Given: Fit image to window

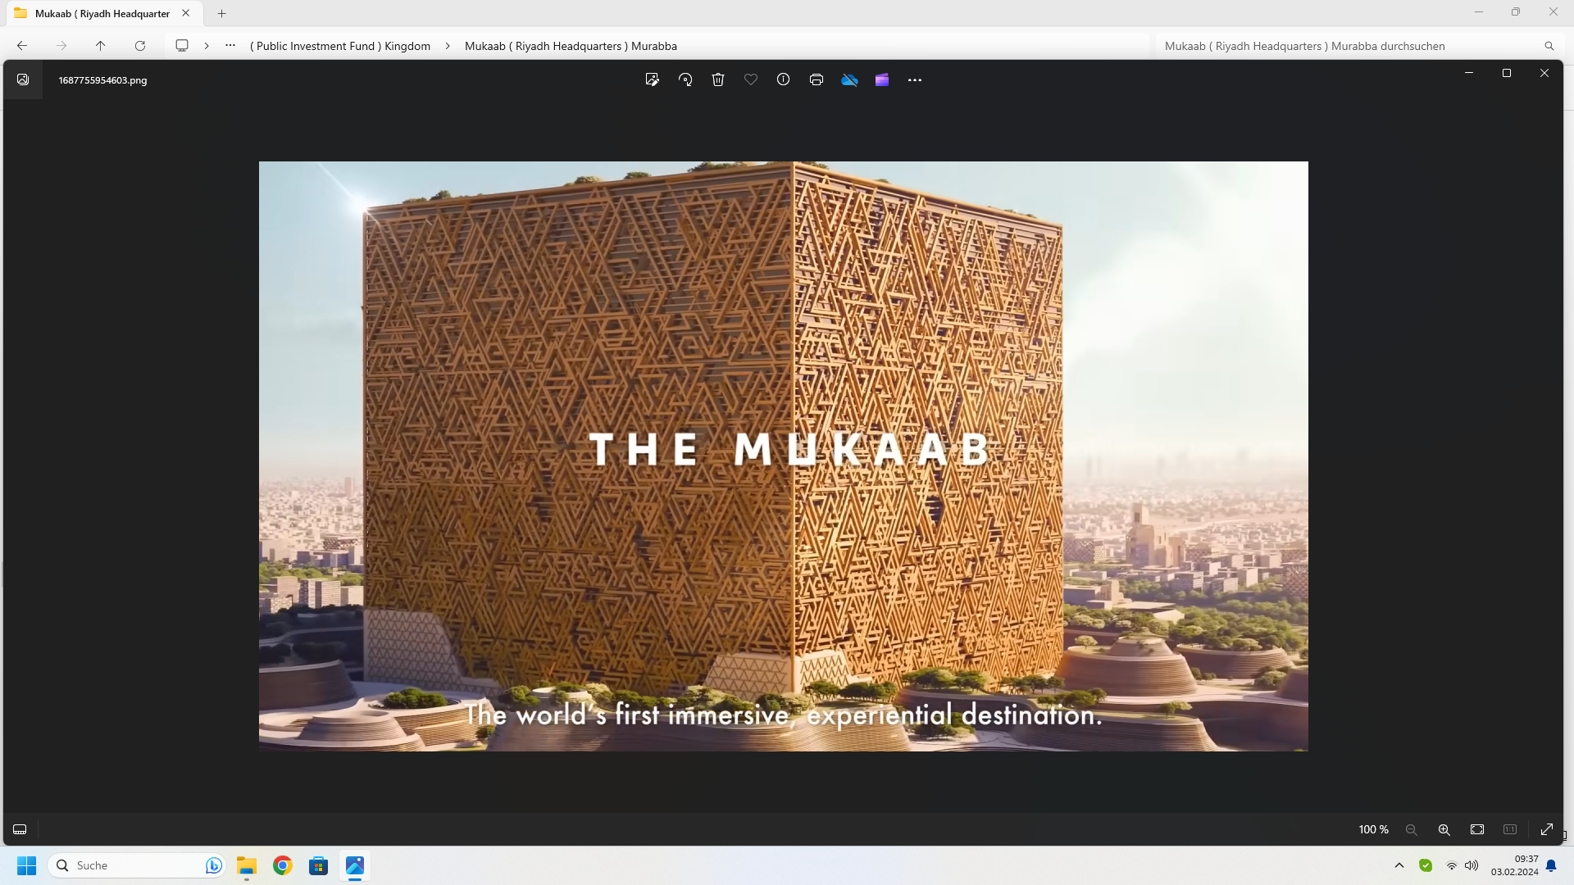Looking at the screenshot, I should [1477, 829].
